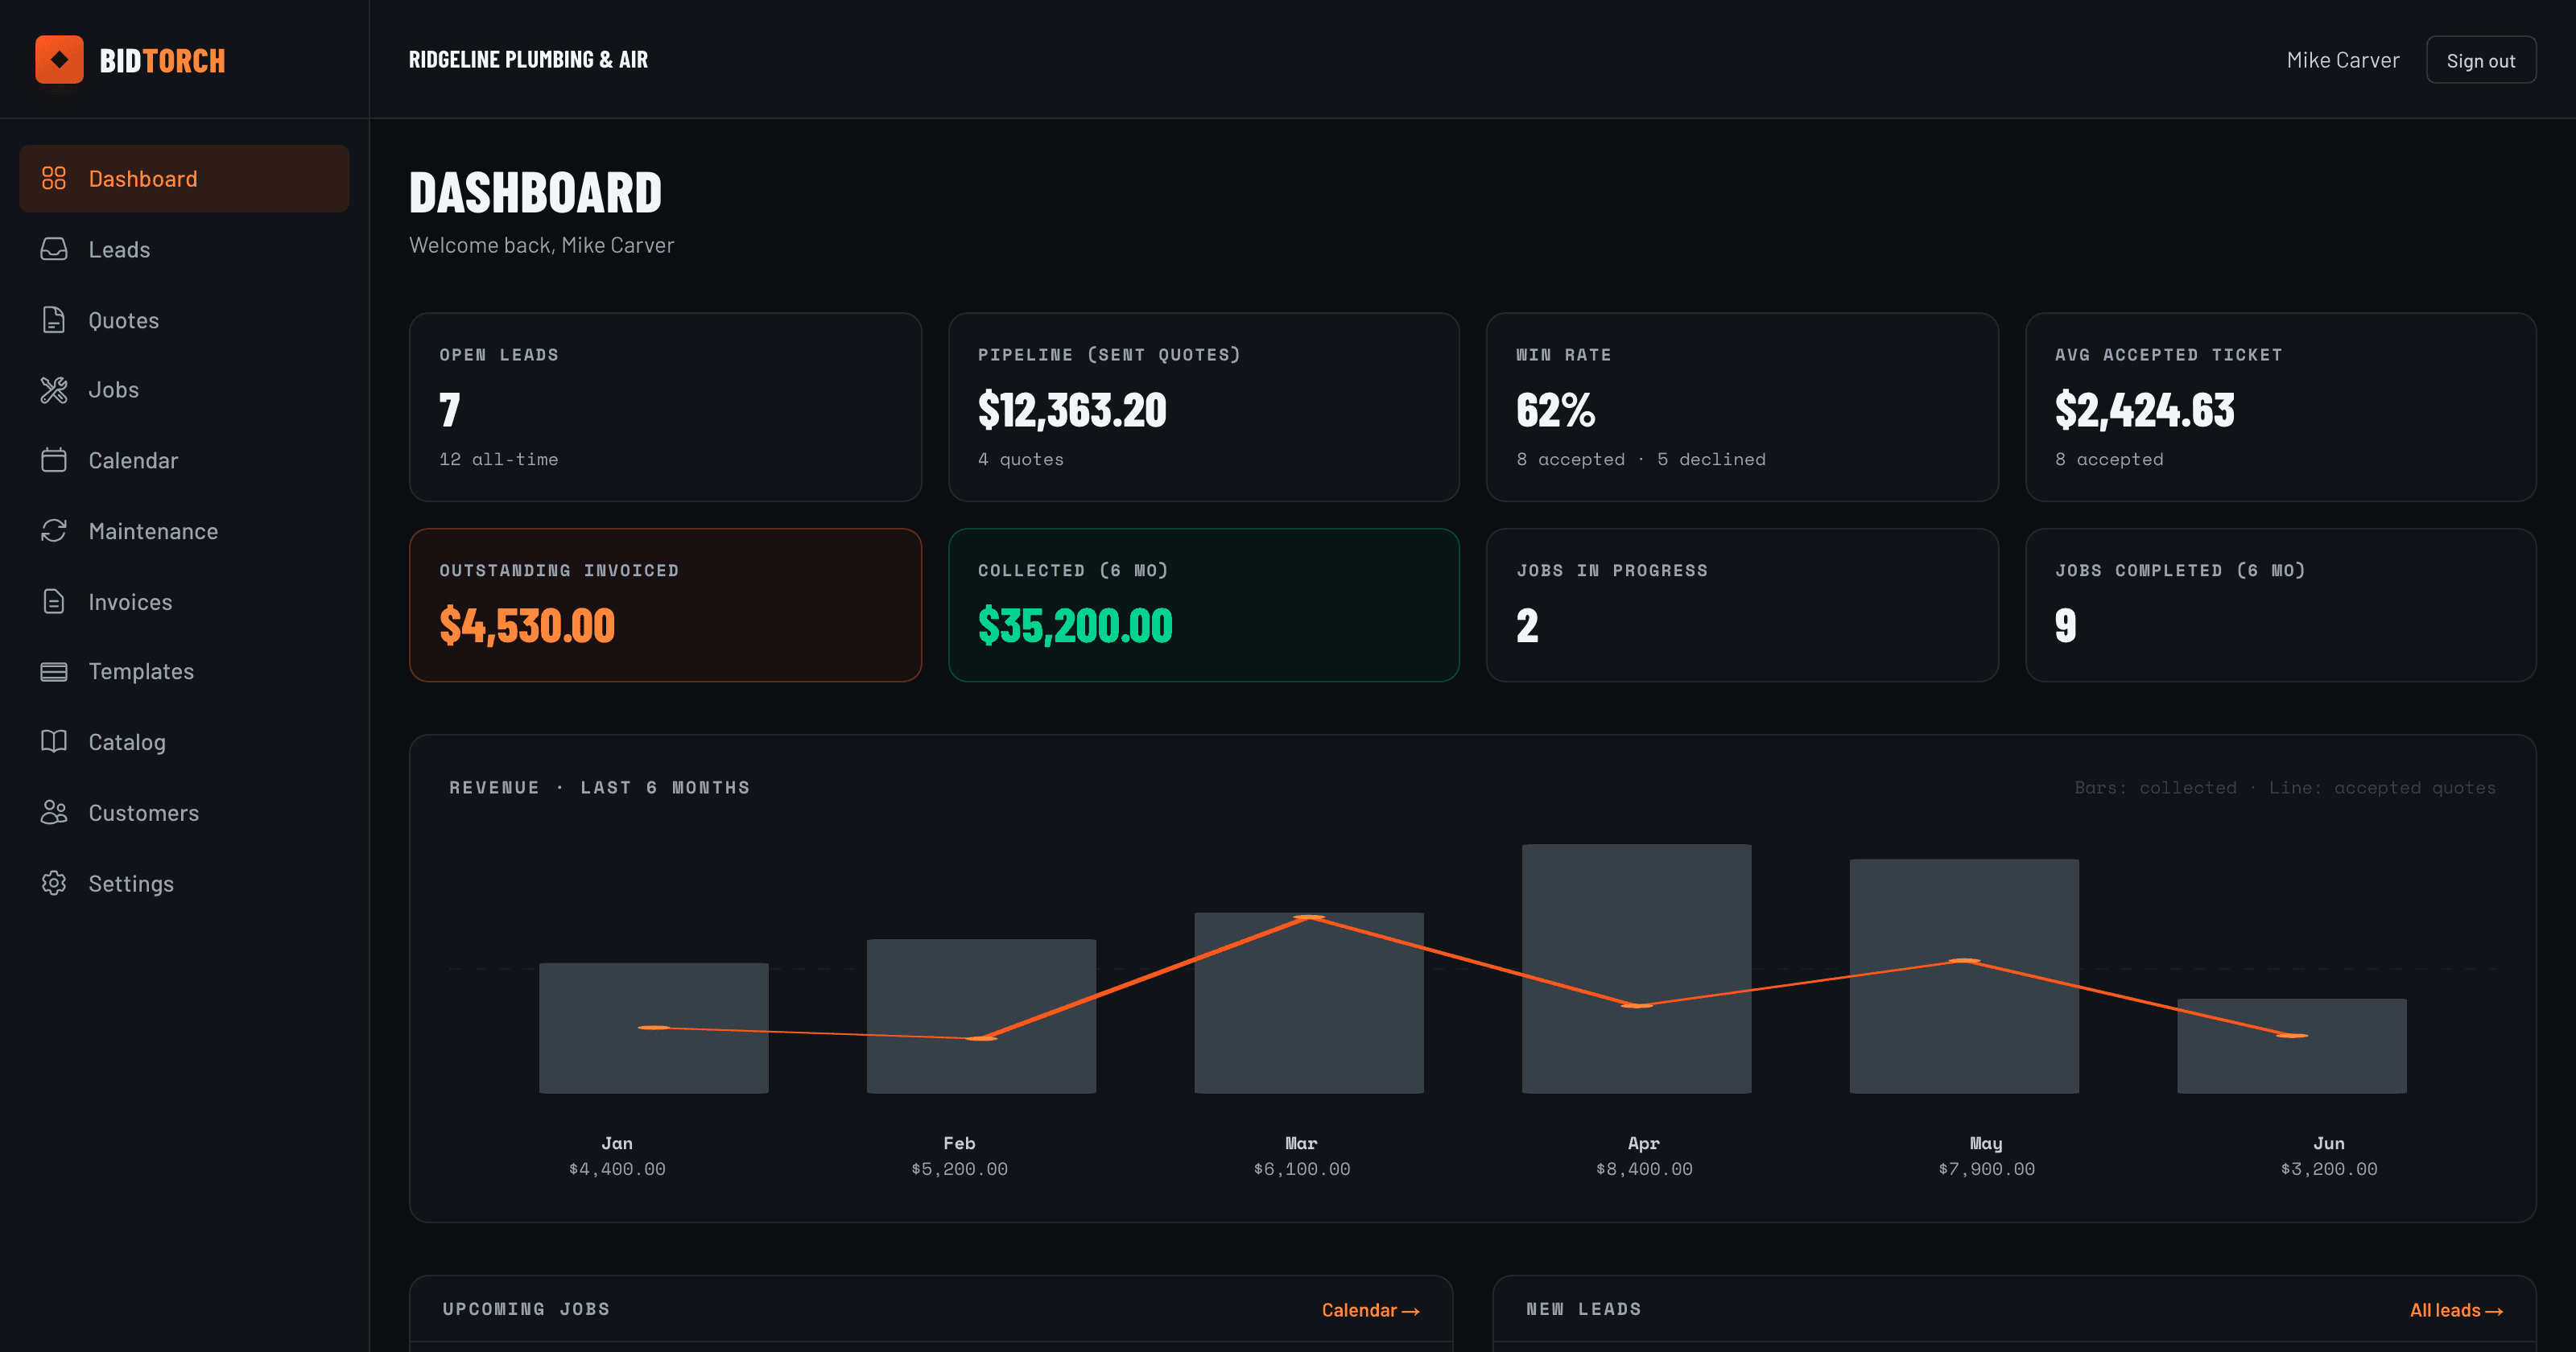2576x1352 pixels.
Task: Click the Calendar icon in sidebar
Action: click(x=54, y=460)
